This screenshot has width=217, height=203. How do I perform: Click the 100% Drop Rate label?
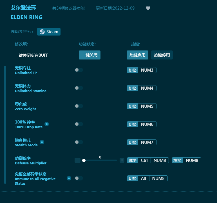(29, 125)
